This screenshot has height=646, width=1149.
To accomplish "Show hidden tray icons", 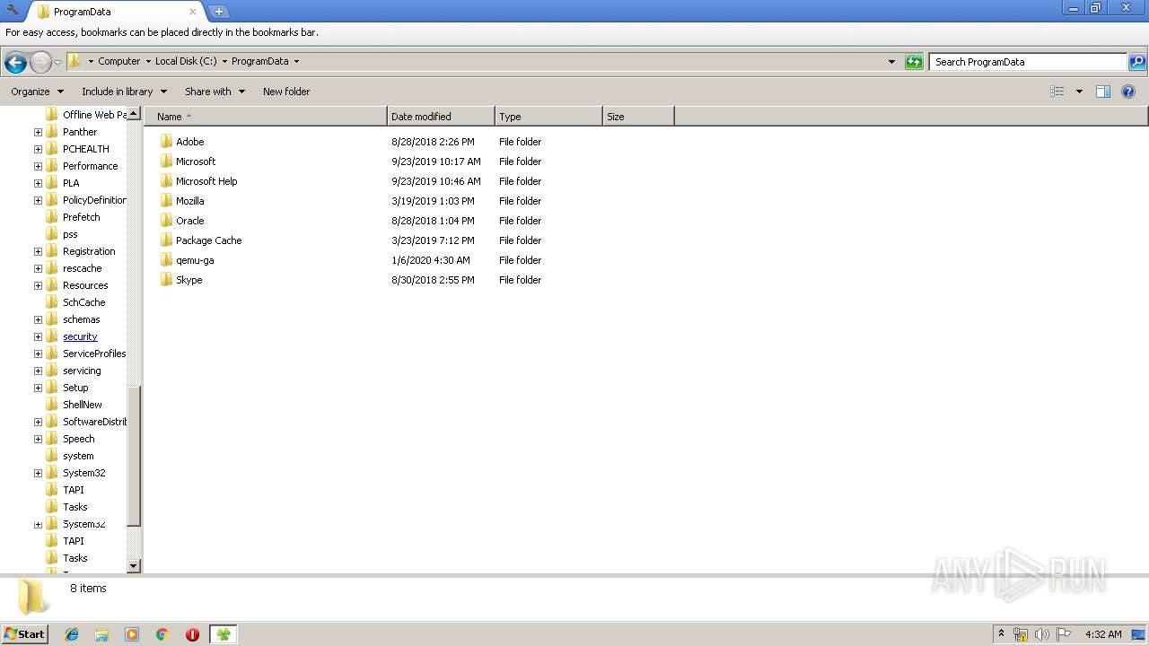I will (1001, 633).
